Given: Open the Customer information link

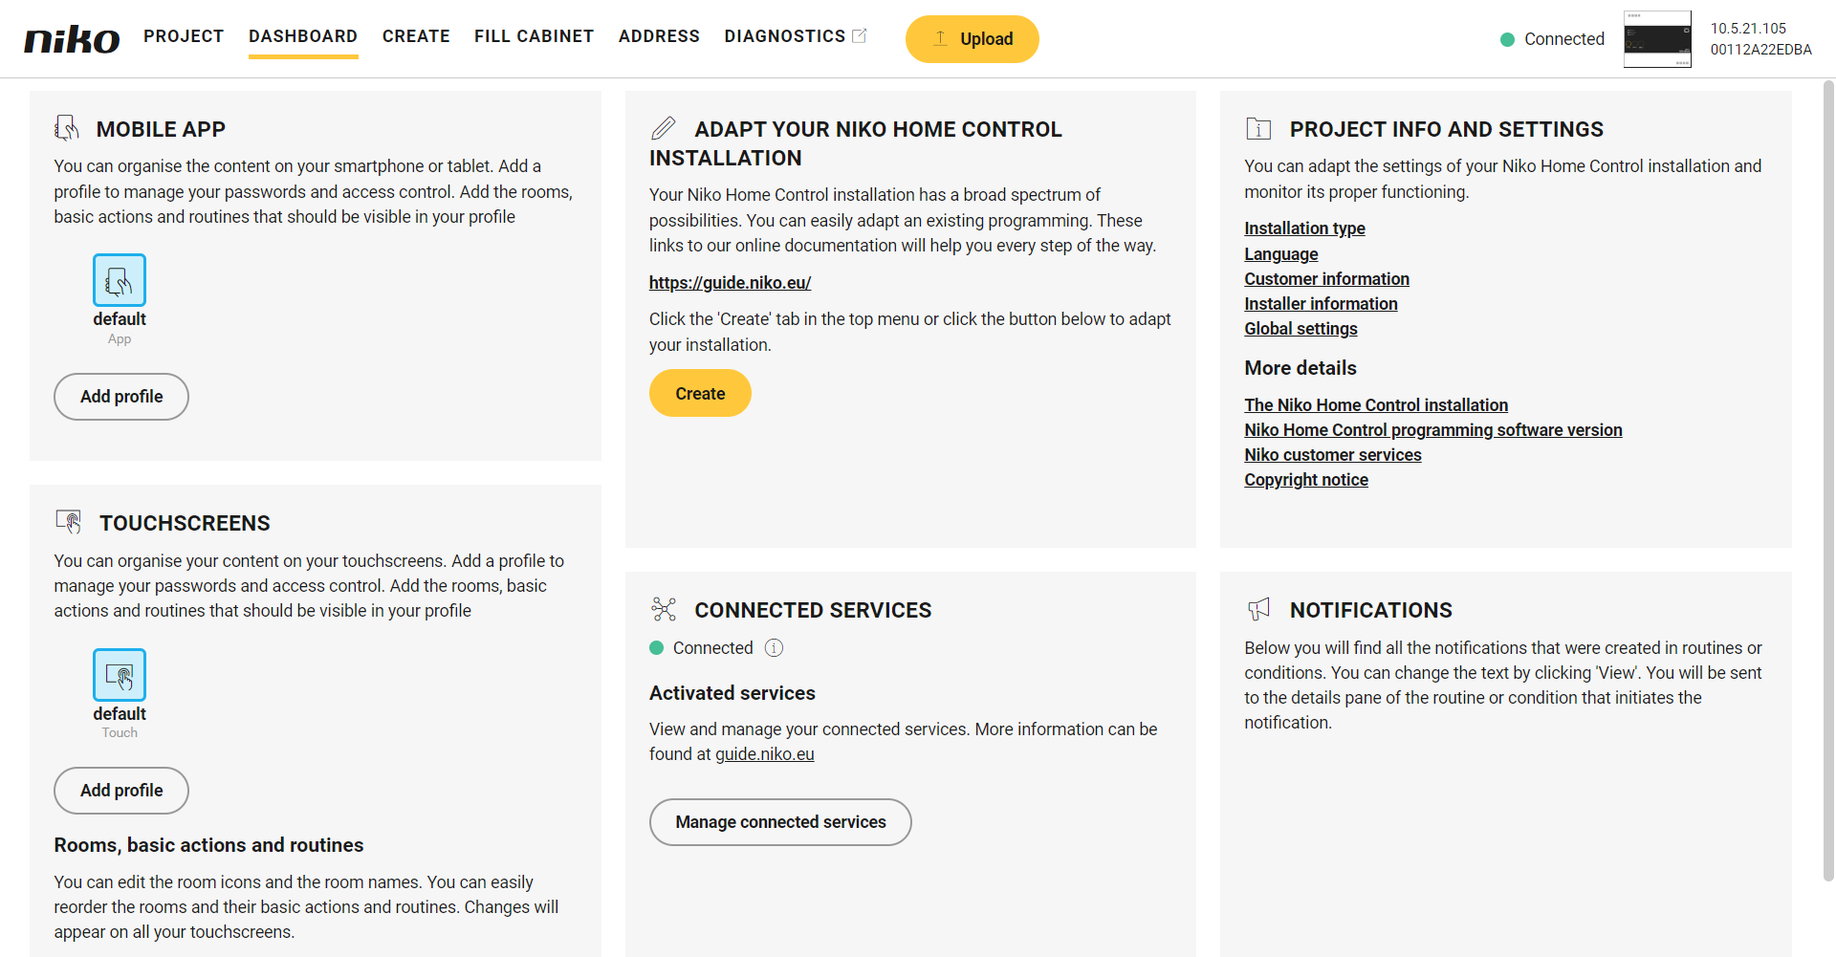Looking at the screenshot, I should [1326, 279].
